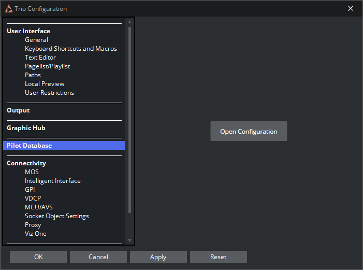Open General settings
The image size is (363, 270).
click(x=36, y=40)
